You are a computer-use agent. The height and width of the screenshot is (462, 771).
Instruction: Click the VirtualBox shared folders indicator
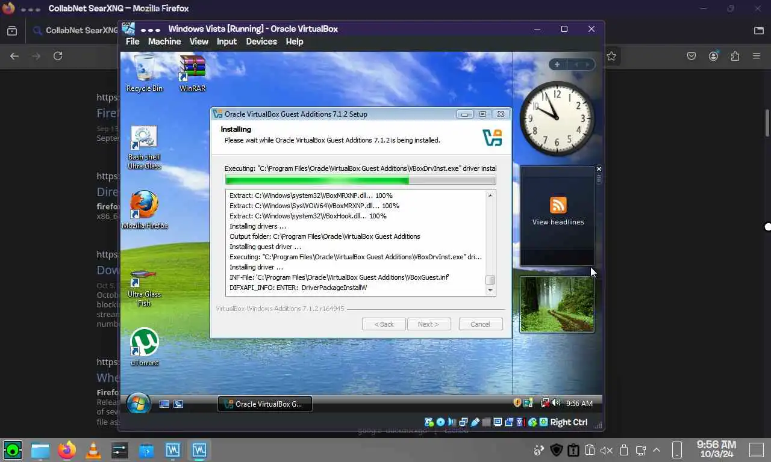(486, 422)
